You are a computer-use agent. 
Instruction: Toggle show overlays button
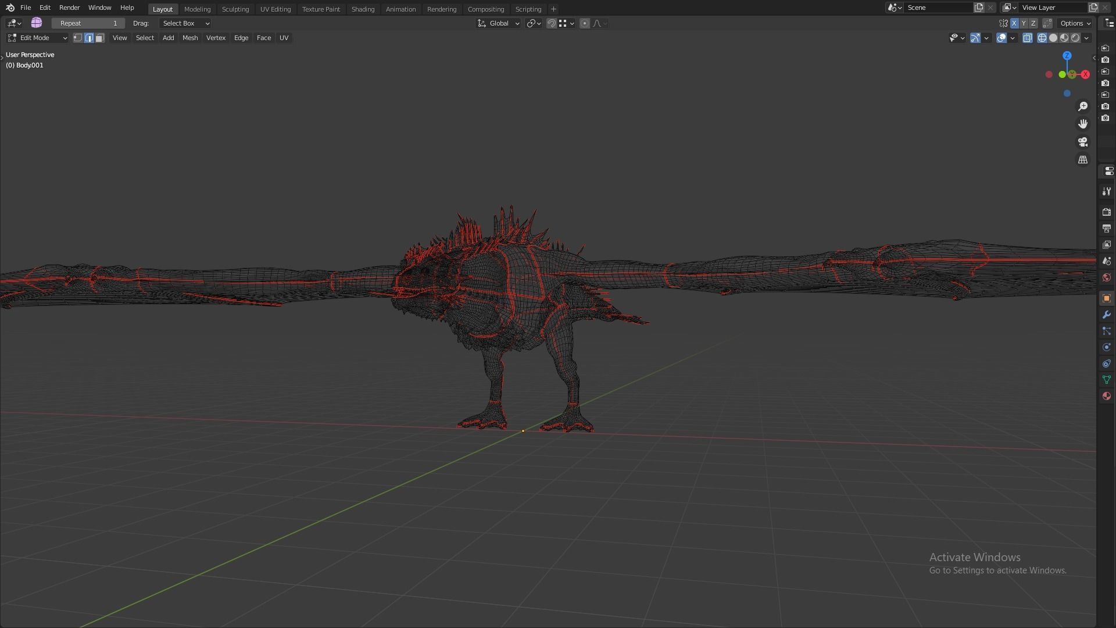pos(1001,38)
